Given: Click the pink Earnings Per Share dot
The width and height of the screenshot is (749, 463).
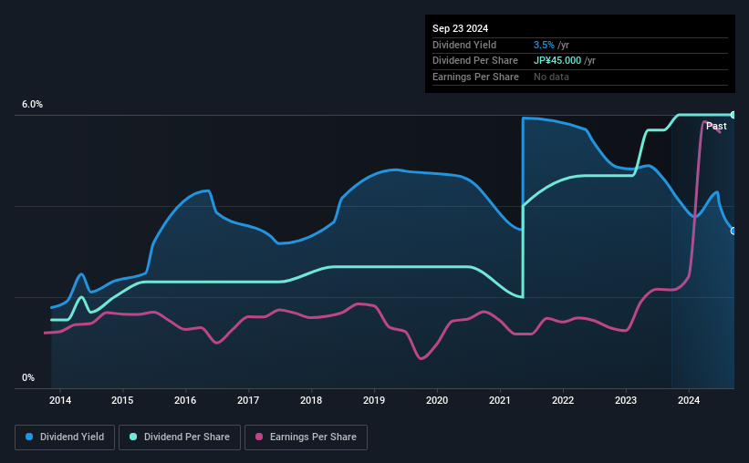Looking at the screenshot, I should click(259, 437).
